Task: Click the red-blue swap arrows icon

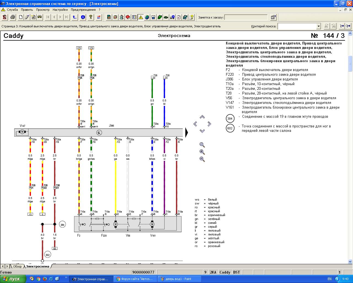Action: (x=99, y=17)
